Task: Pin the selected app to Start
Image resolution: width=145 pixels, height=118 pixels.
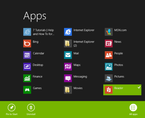Action: pyautogui.click(x=11, y=110)
